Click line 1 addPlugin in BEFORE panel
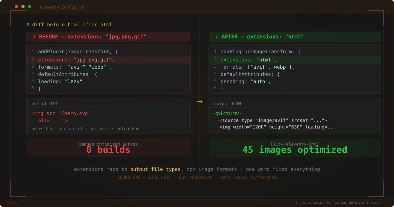The height and width of the screenshot is (207, 394). coord(78,52)
